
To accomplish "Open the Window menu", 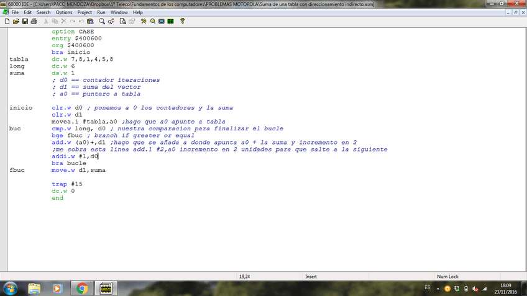I will (x=119, y=12).
